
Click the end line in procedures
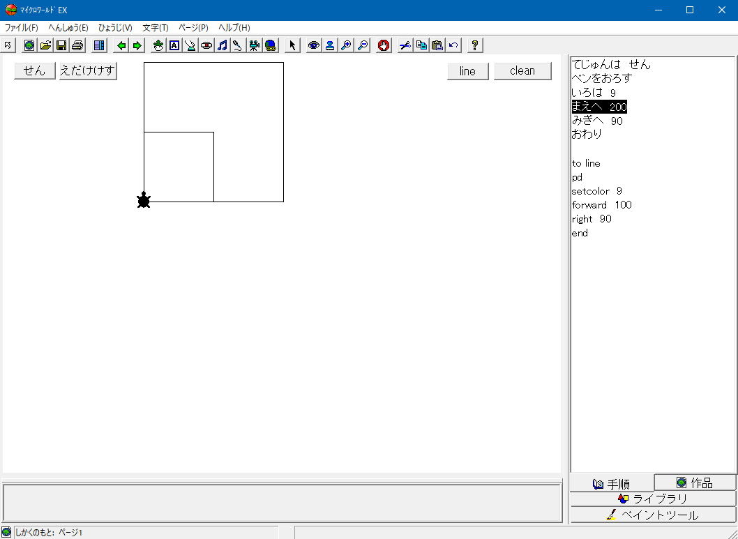(x=580, y=234)
